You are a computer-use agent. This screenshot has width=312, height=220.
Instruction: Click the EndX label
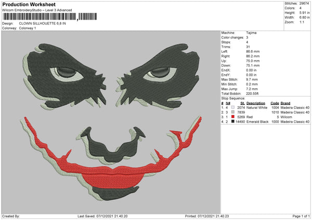226,70
